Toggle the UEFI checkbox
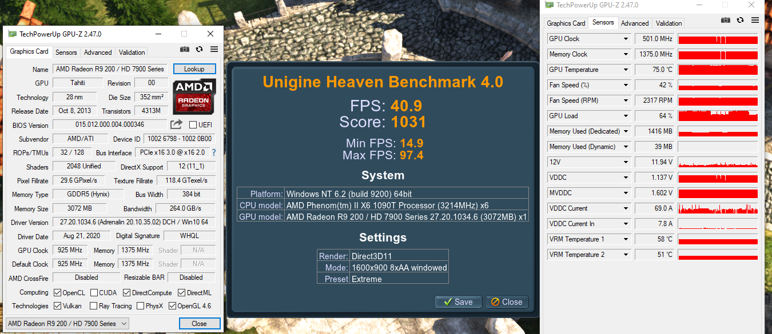This screenshot has height=334, width=772. tap(193, 125)
